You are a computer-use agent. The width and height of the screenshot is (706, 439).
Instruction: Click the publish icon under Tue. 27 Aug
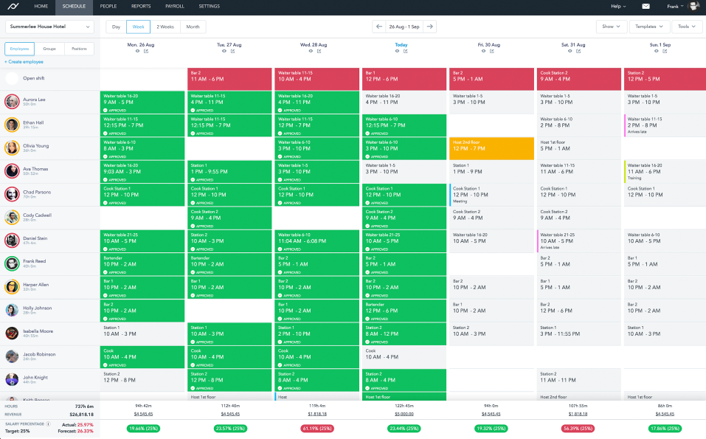click(233, 52)
